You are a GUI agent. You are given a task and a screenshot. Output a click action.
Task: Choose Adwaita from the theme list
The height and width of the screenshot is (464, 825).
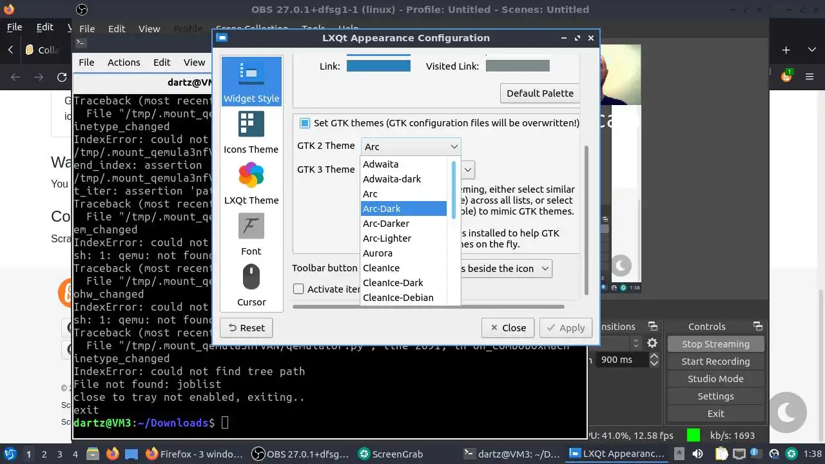(403, 164)
